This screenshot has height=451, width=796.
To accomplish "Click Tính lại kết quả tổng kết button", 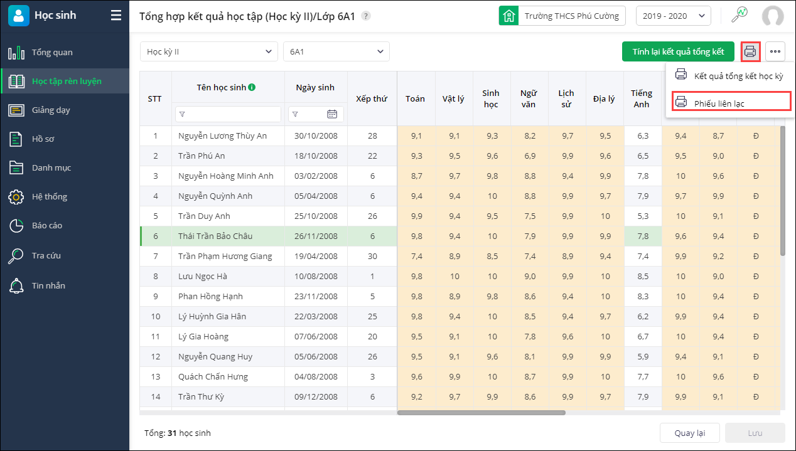I will (678, 51).
